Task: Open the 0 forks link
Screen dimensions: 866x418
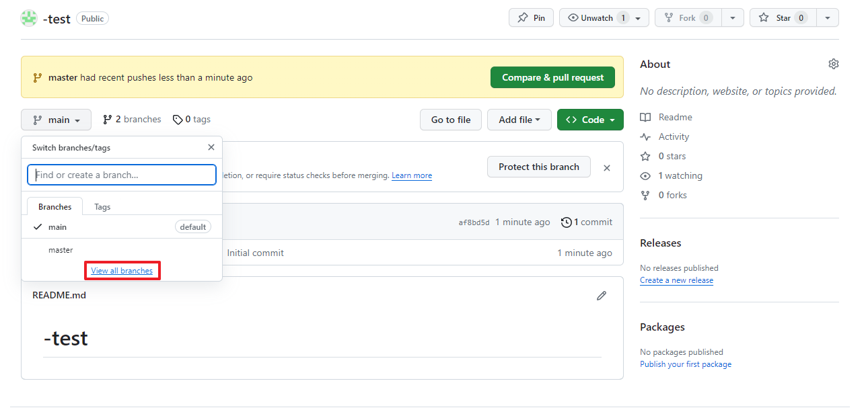Action: click(x=664, y=195)
